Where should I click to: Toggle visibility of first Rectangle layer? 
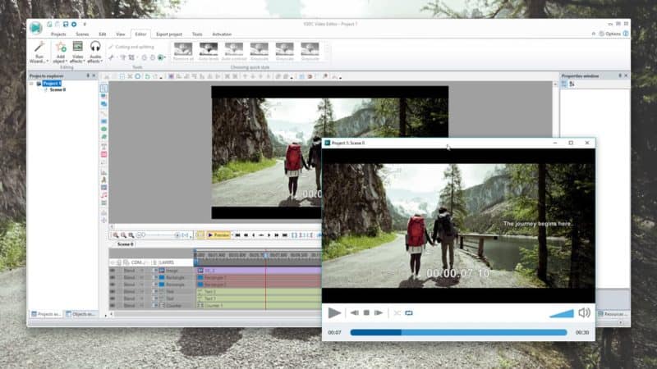tap(113, 277)
